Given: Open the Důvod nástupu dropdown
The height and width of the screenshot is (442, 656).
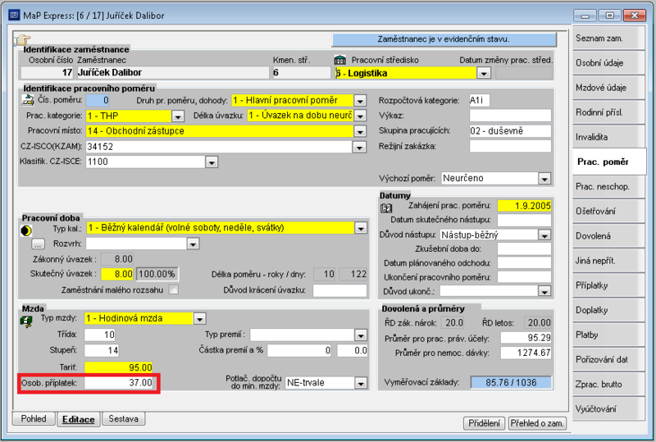Looking at the screenshot, I should pos(544,235).
